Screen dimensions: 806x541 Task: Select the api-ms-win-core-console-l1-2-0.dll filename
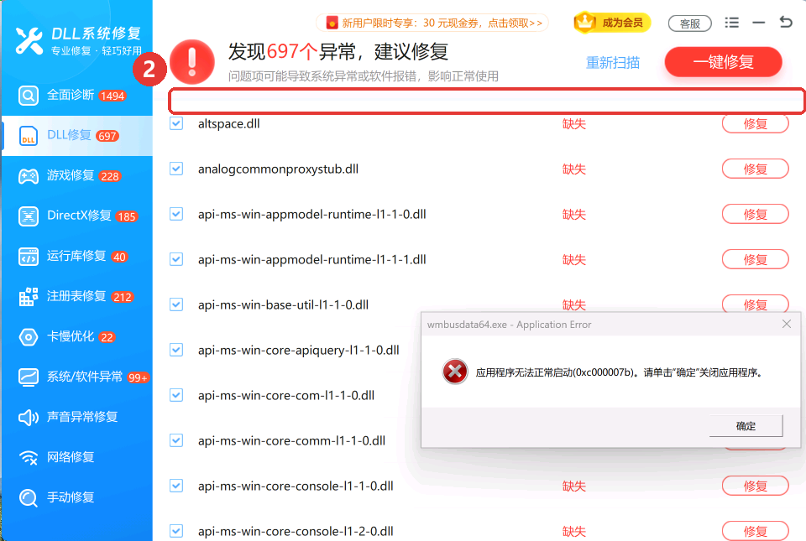(x=296, y=531)
